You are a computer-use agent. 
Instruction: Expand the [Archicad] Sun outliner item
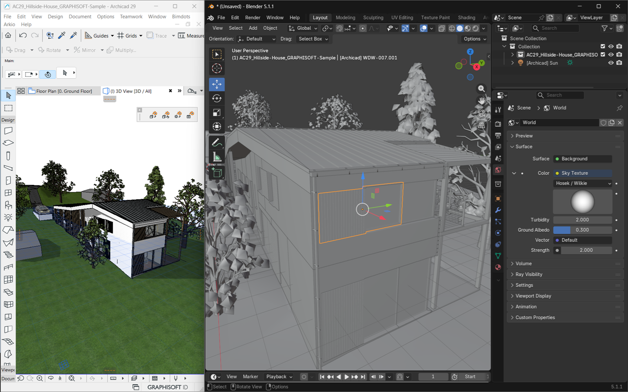513,63
